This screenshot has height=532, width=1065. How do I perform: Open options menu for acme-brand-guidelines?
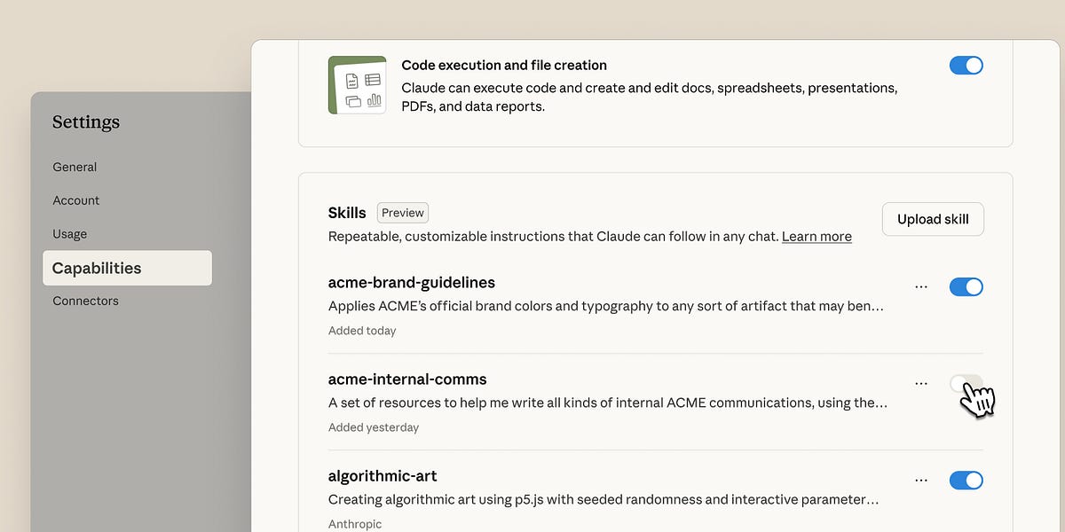click(x=921, y=286)
